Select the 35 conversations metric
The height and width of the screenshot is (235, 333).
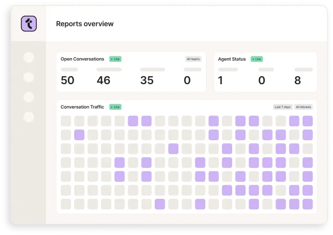point(147,80)
